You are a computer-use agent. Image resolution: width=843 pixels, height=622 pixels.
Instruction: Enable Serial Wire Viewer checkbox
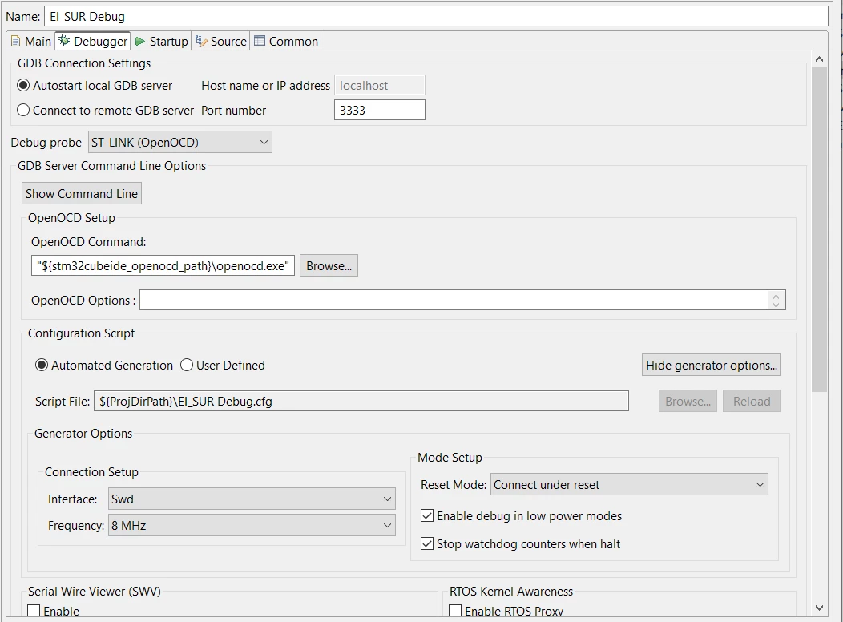(x=34, y=612)
